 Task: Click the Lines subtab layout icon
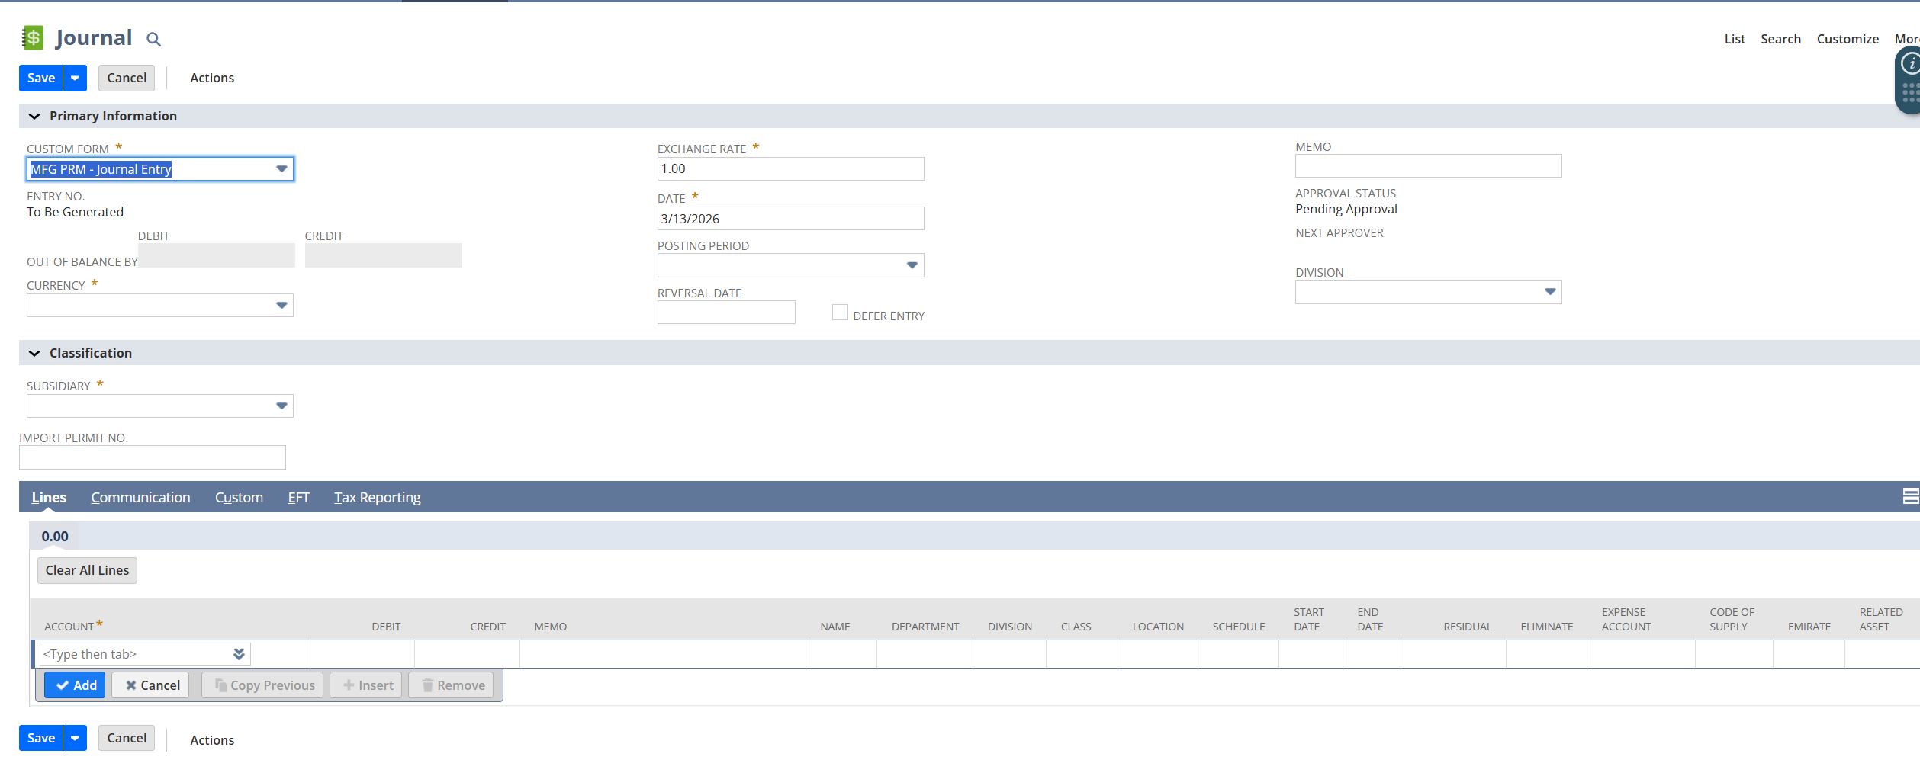(x=1911, y=496)
